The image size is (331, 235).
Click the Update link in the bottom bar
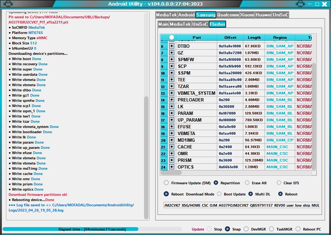pos(198,229)
